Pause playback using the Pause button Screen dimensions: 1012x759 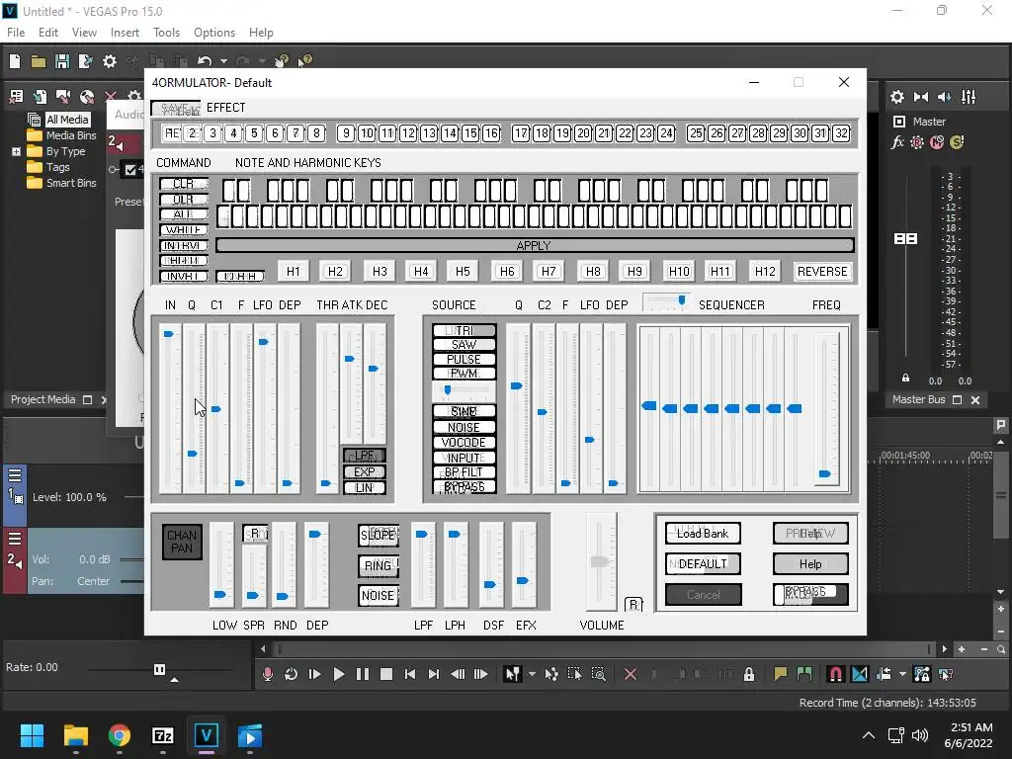362,674
